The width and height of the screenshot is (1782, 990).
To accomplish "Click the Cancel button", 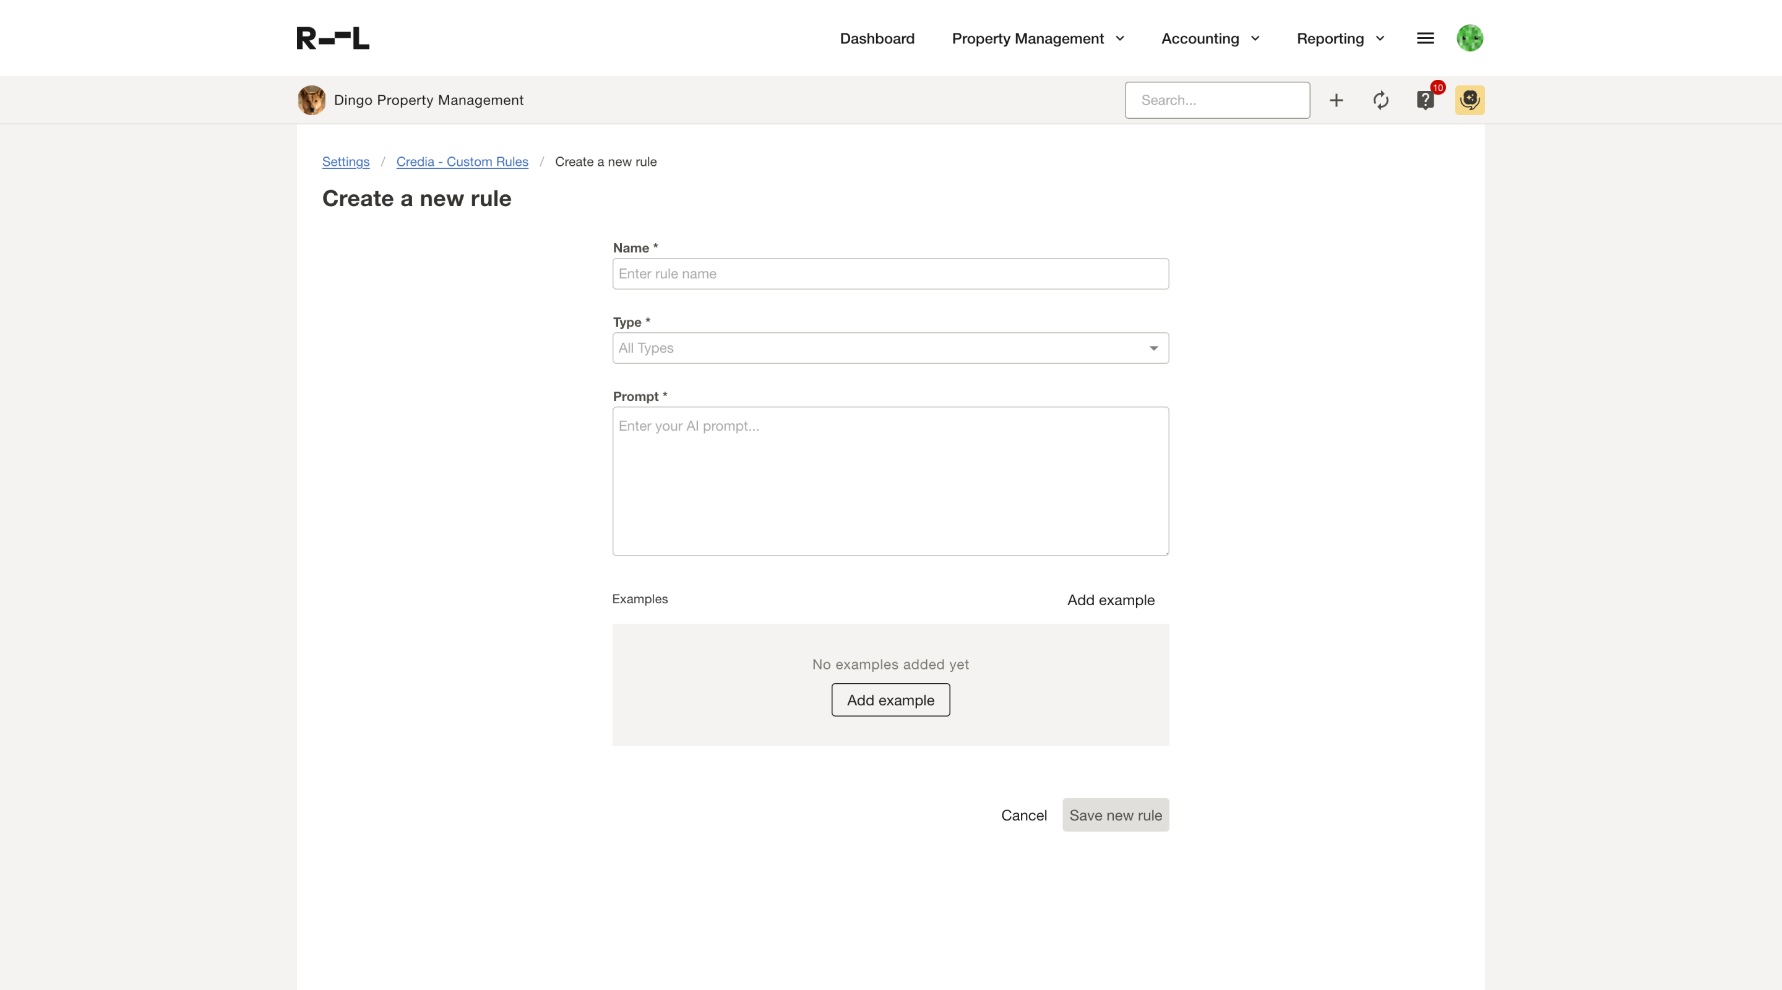I will [1023, 815].
